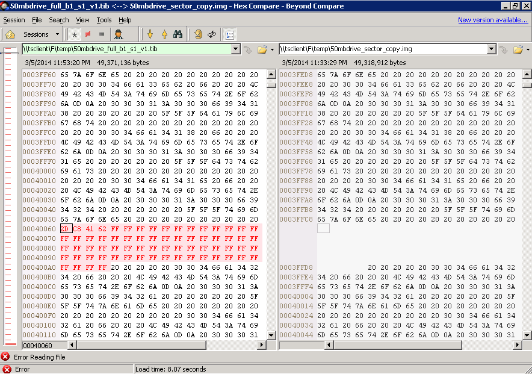Click the status bar Error icon
This screenshot has width=532, height=374.
coord(7,369)
